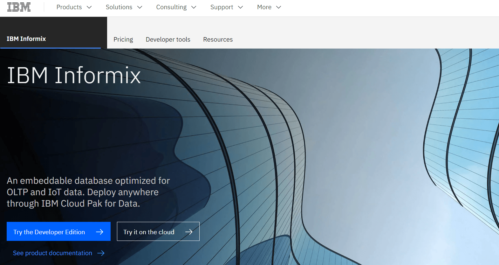Click Try the Developer Edition button
Viewport: 499px width, 265px height.
coord(58,231)
